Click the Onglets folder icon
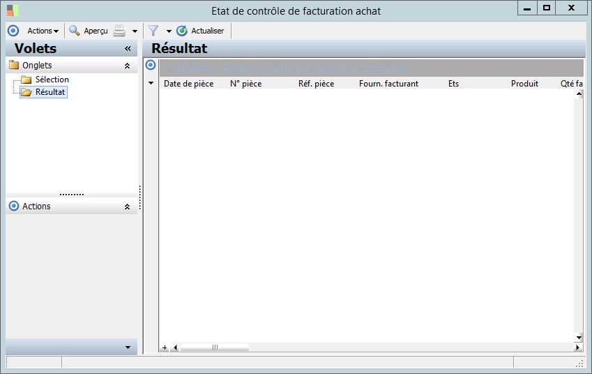Screen dimensions: 592x374 coord(14,65)
